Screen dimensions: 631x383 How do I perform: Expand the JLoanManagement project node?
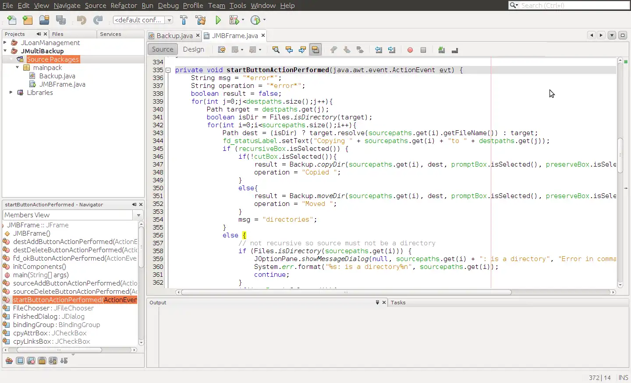pos(5,43)
